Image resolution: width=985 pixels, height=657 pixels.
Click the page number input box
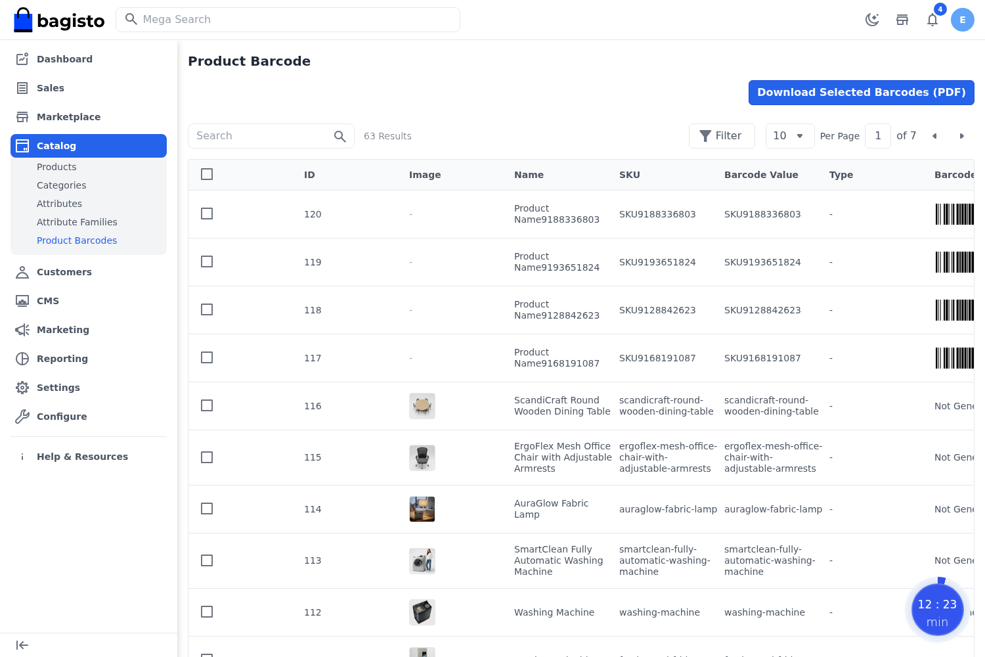coord(878,136)
